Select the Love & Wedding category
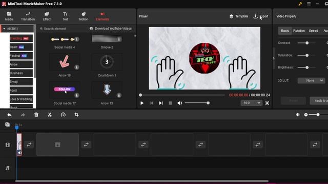 point(21,99)
